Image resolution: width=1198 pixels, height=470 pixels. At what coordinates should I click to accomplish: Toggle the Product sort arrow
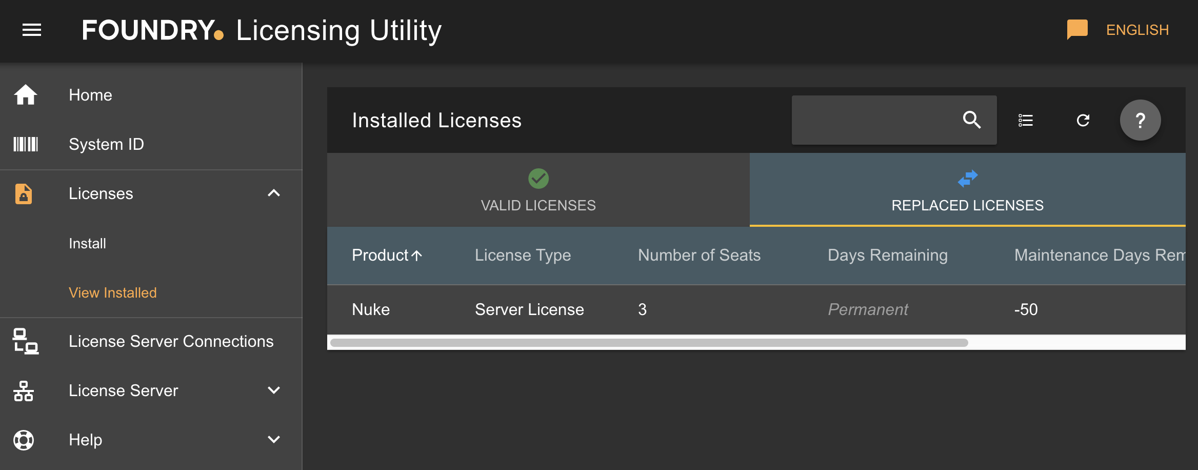[417, 255]
